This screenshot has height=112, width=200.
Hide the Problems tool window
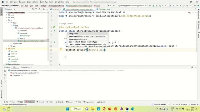(196, 67)
